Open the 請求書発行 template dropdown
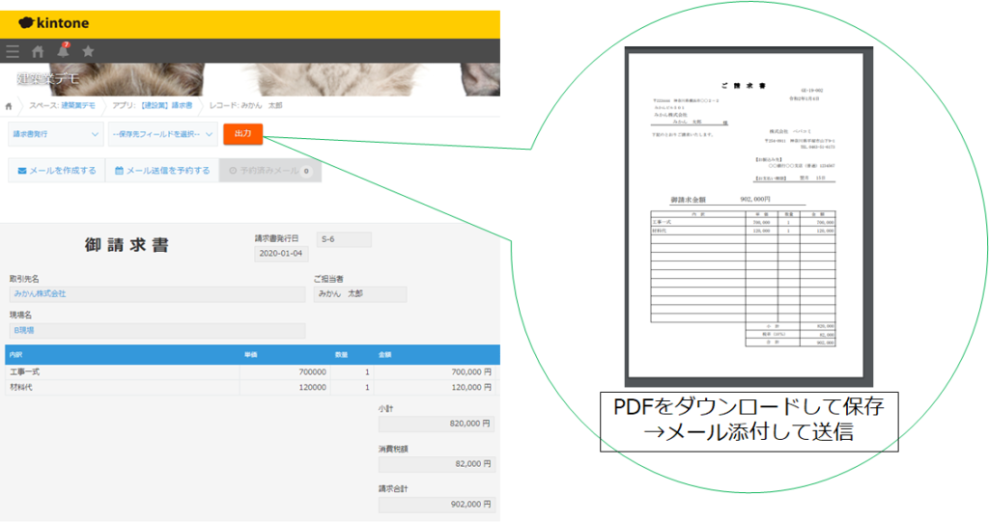The width and height of the screenshot is (989, 522). (x=55, y=134)
